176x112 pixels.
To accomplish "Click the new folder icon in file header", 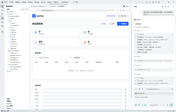I will tap(23, 9).
